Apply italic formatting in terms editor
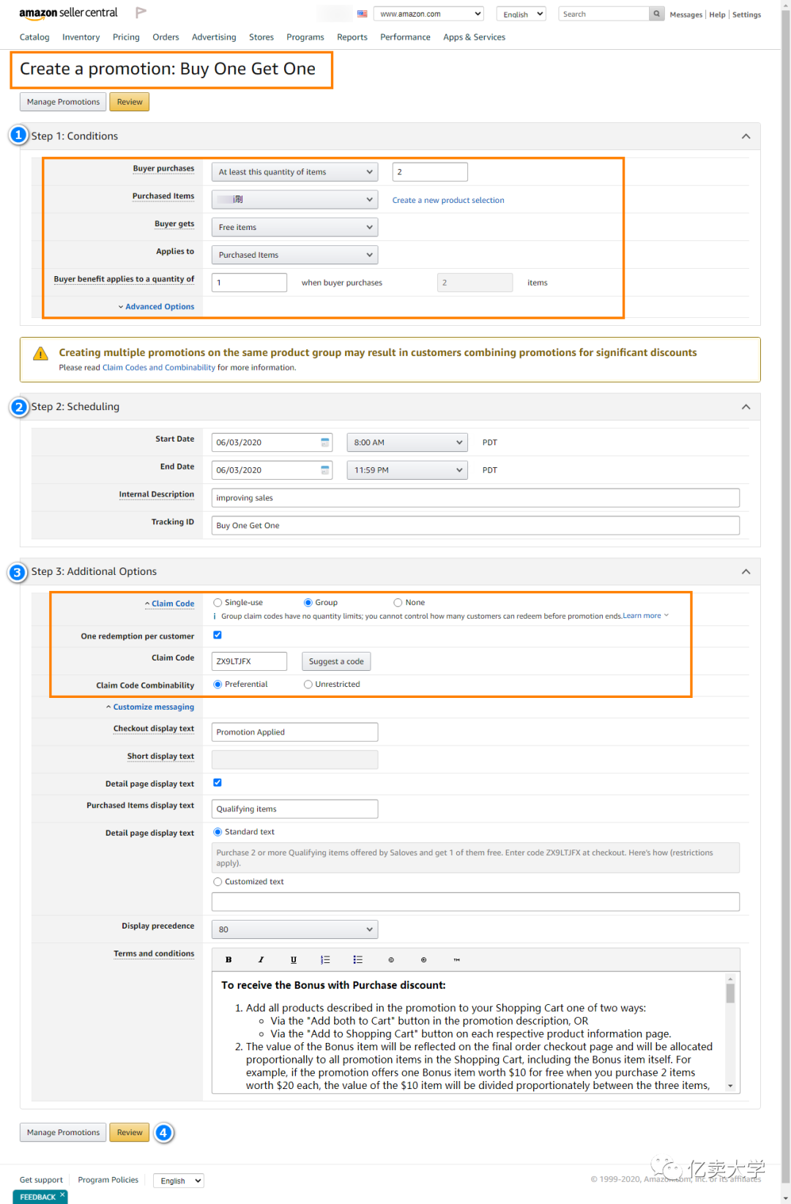Image resolution: width=791 pixels, height=1204 pixels. click(x=261, y=959)
